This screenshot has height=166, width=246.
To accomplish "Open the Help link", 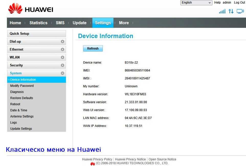I will pos(217,3).
